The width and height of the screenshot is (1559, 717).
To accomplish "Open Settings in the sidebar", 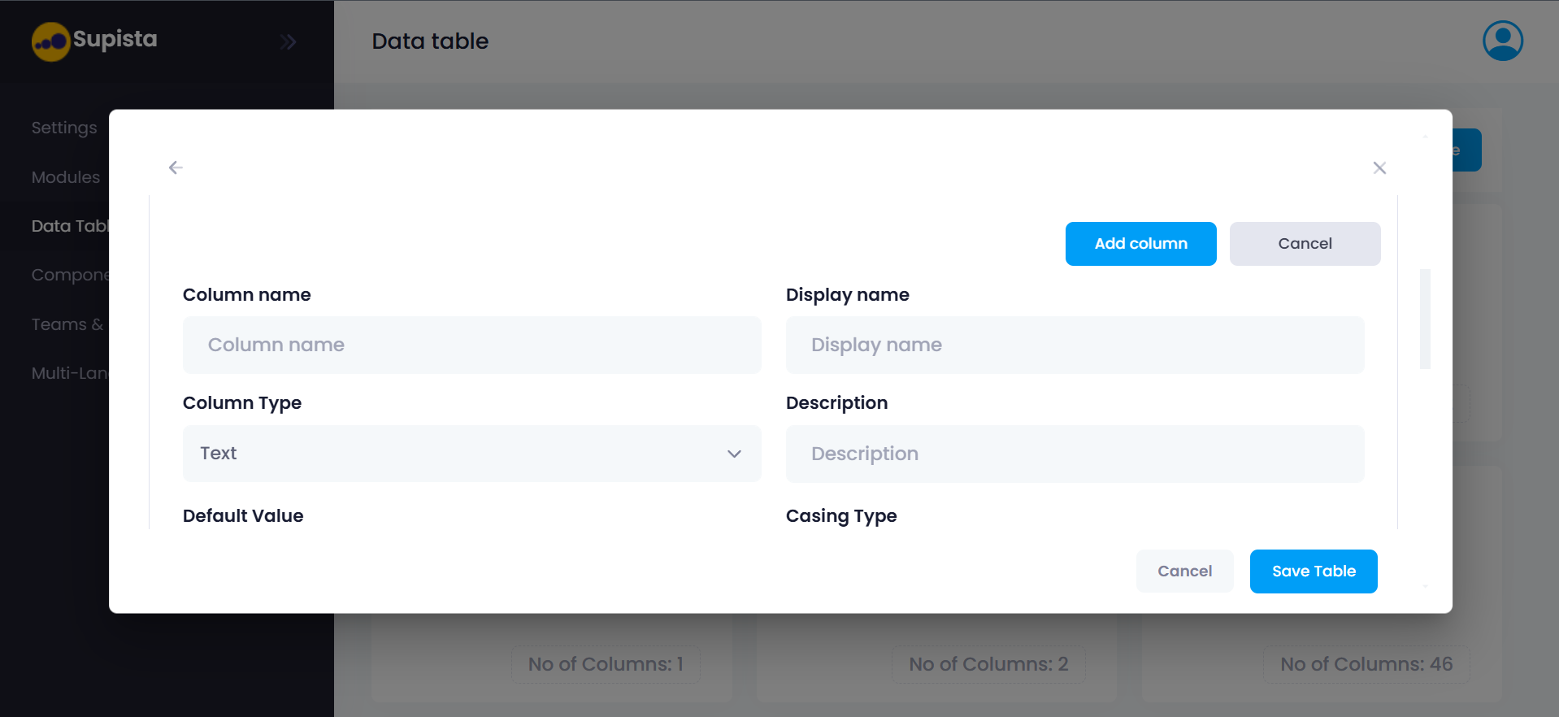I will pos(64,128).
